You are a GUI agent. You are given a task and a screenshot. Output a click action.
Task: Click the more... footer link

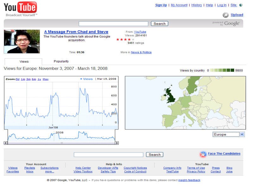pyautogui.click(x=50, y=171)
